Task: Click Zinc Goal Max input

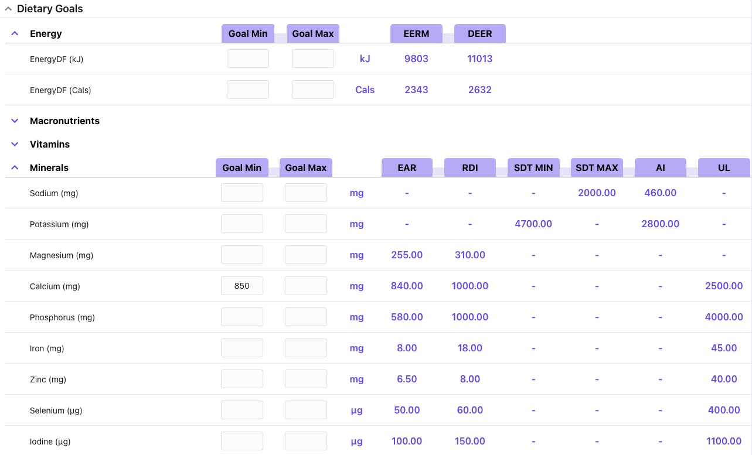Action: pos(306,379)
